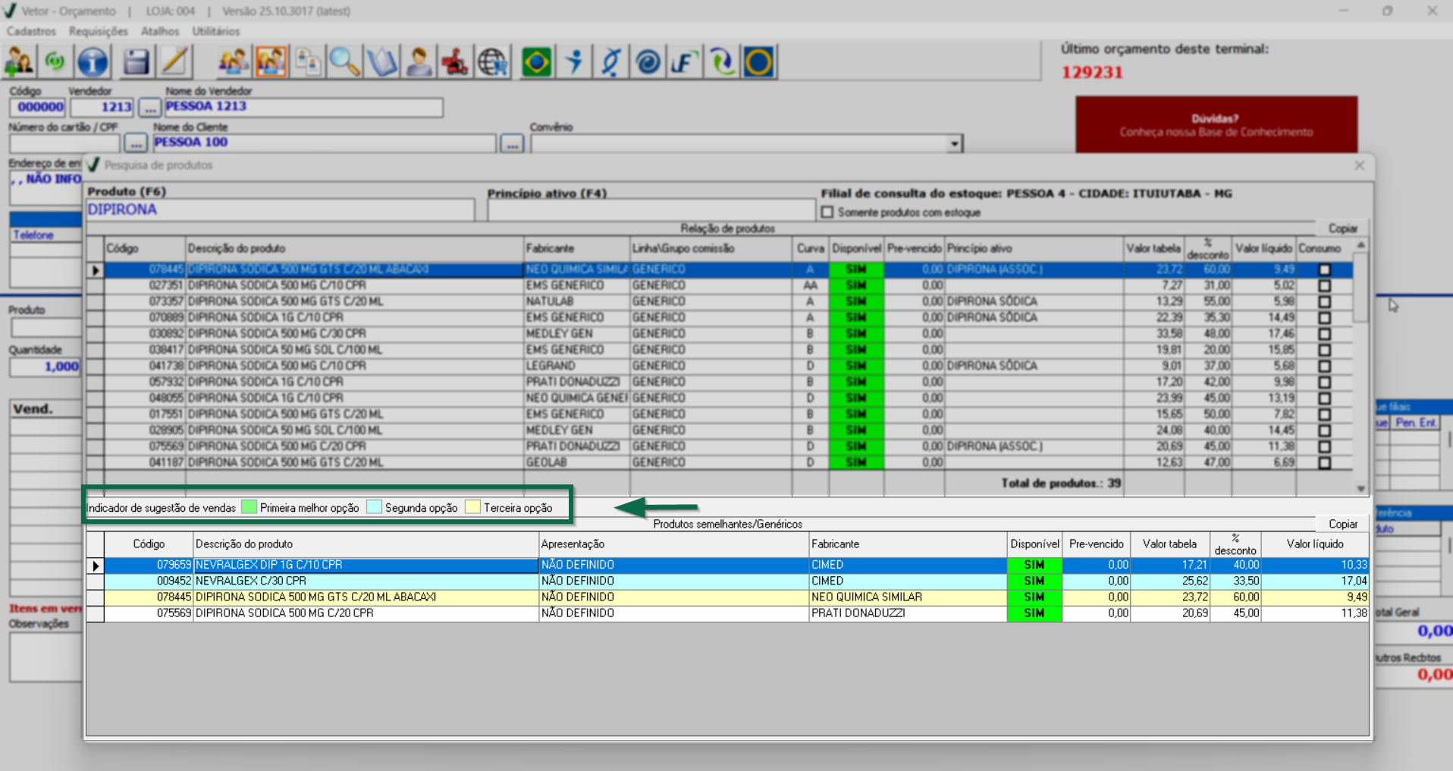1453x771 pixels.
Task: Enable Somente produtos com estoque checkbox
Action: pyautogui.click(x=827, y=212)
